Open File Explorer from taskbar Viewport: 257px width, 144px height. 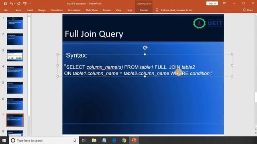pos(94,140)
